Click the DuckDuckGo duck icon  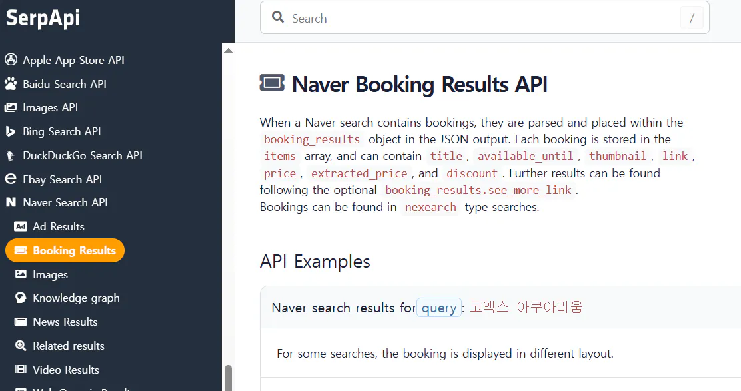tap(11, 155)
